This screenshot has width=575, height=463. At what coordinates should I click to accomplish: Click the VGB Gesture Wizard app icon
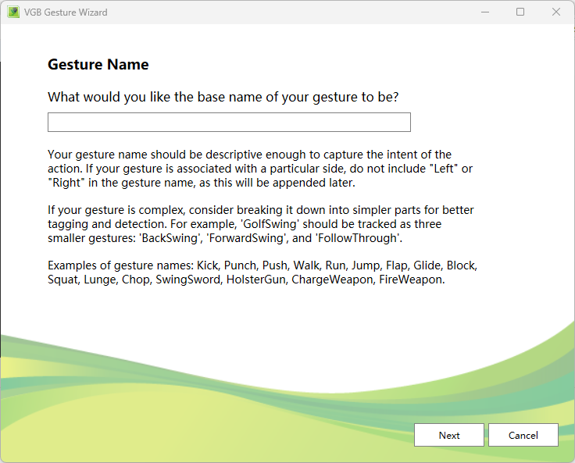[x=13, y=12]
